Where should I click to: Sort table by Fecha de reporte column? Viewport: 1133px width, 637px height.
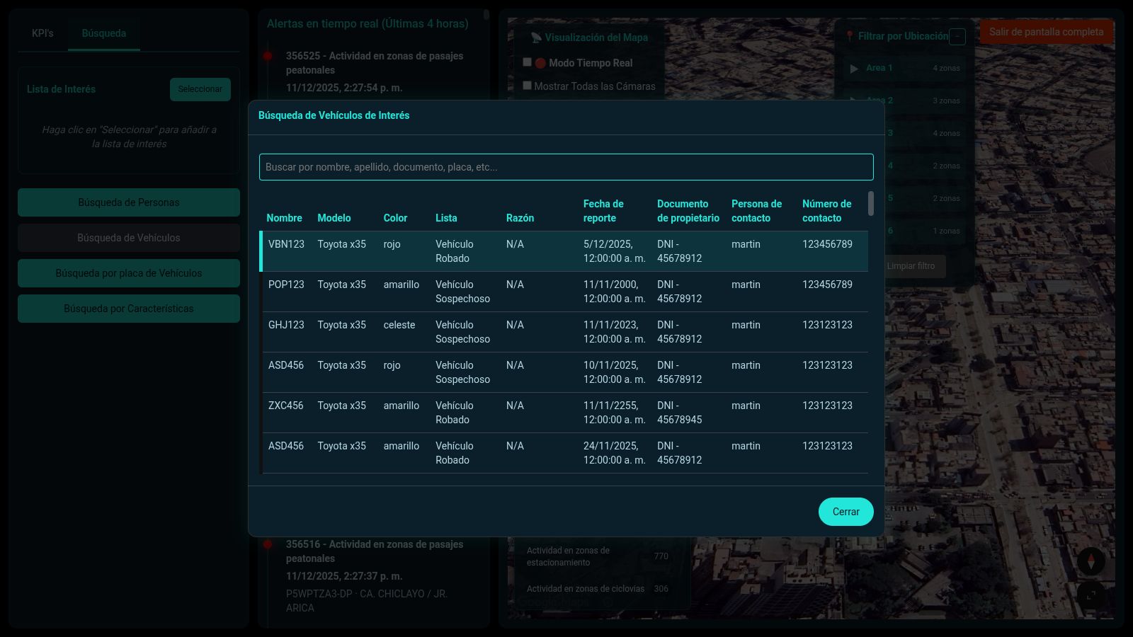click(603, 211)
